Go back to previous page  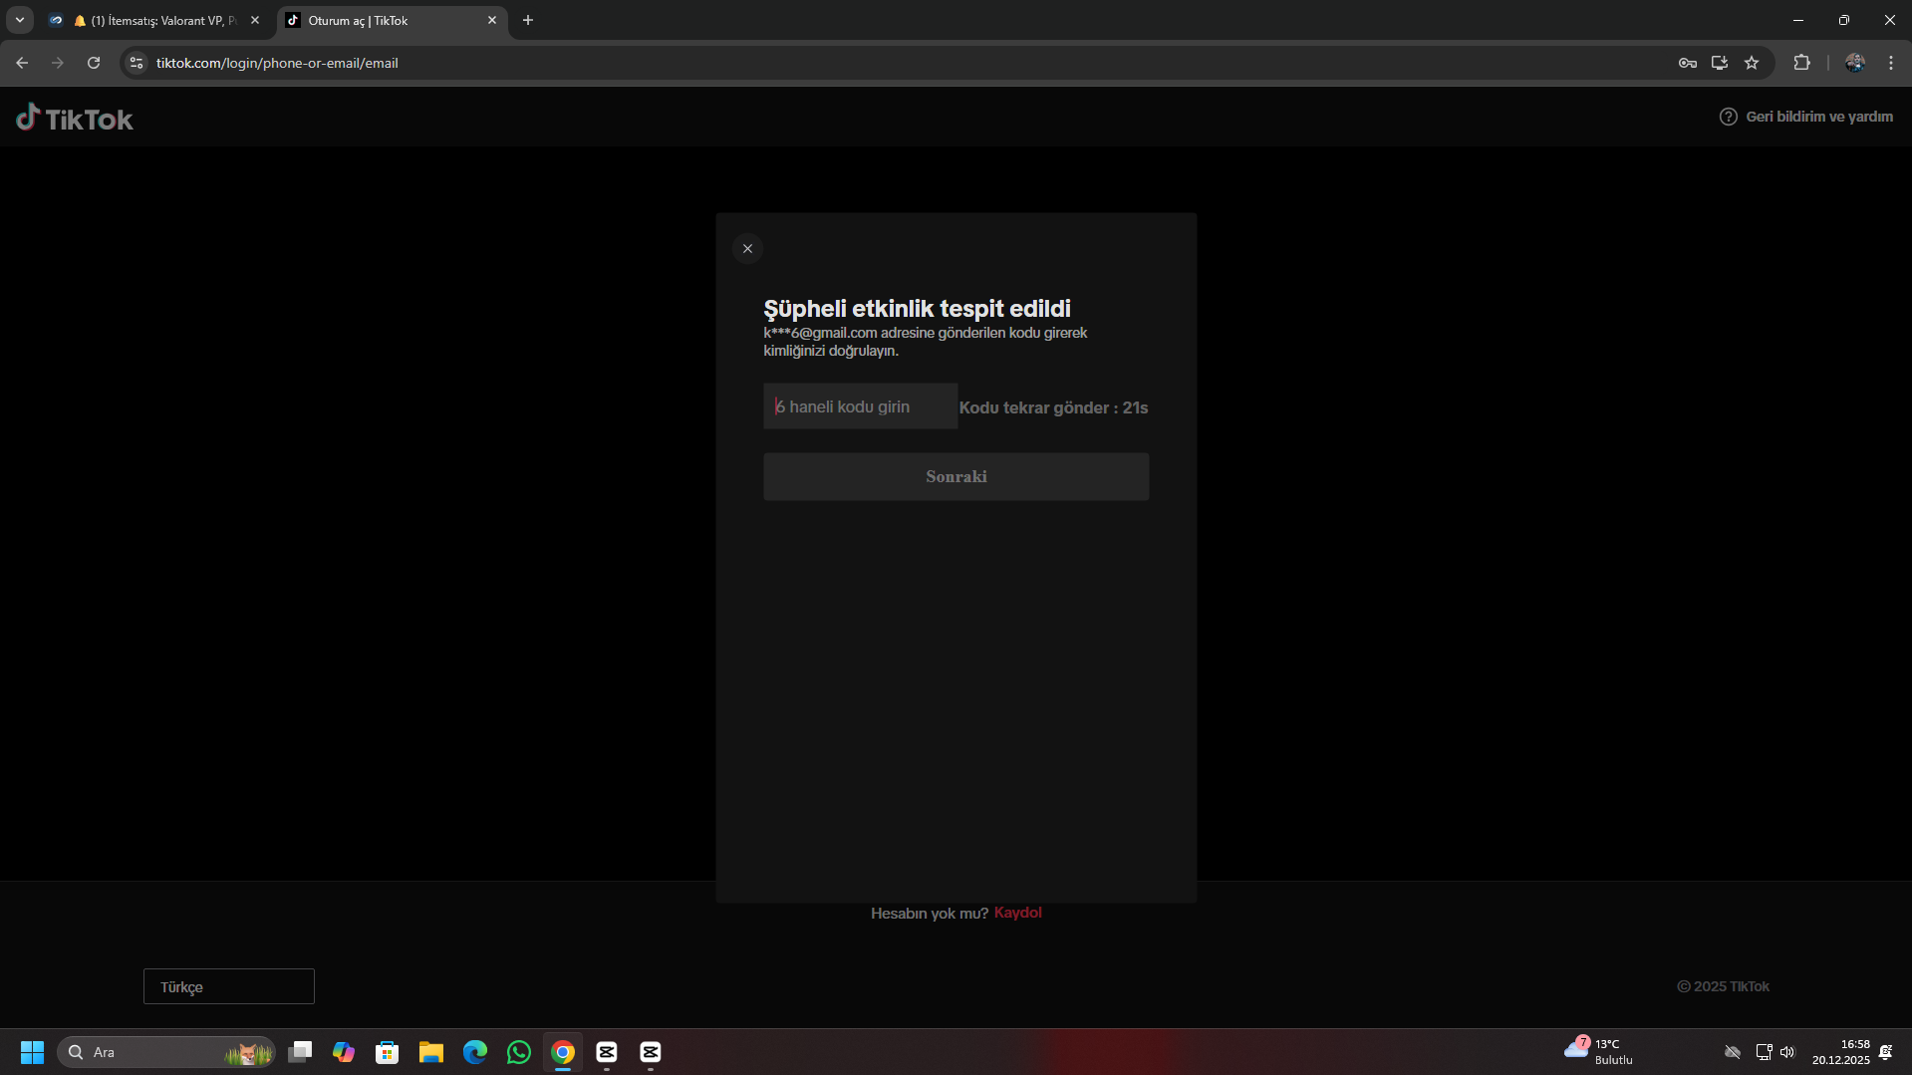[22, 63]
